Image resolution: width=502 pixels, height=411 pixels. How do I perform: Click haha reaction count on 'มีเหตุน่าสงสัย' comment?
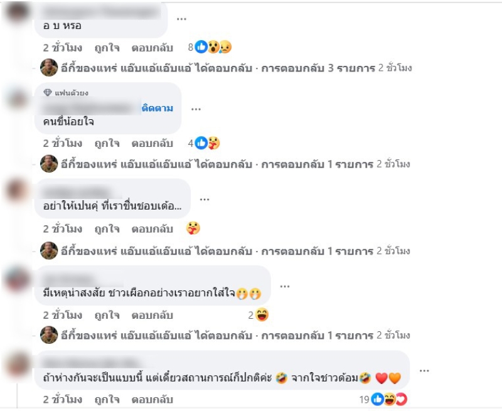pyautogui.click(x=259, y=315)
